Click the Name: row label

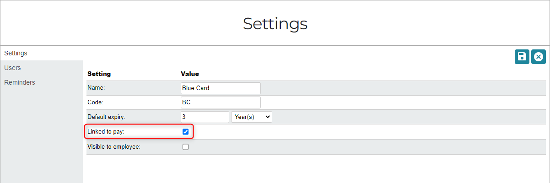click(96, 88)
